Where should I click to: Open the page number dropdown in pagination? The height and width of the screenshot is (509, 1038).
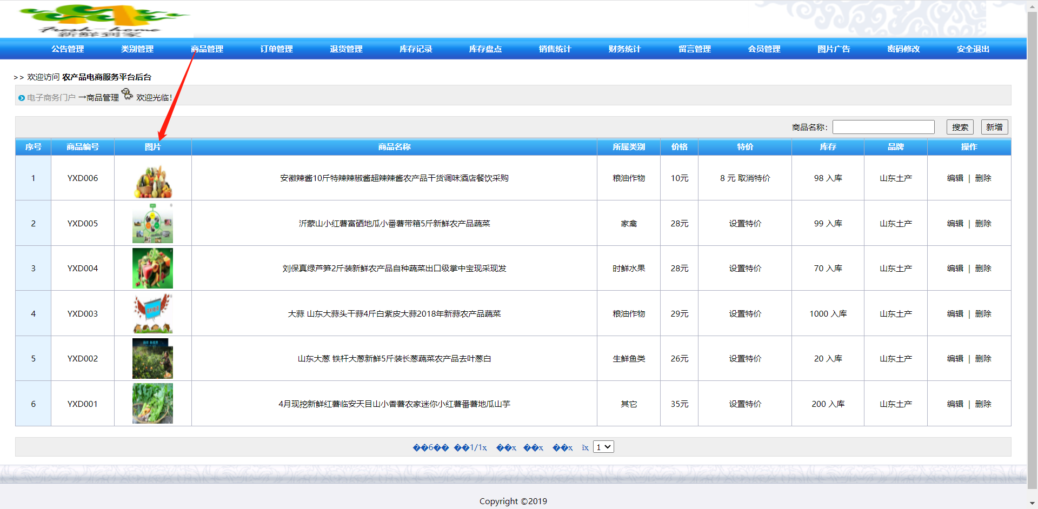point(603,447)
